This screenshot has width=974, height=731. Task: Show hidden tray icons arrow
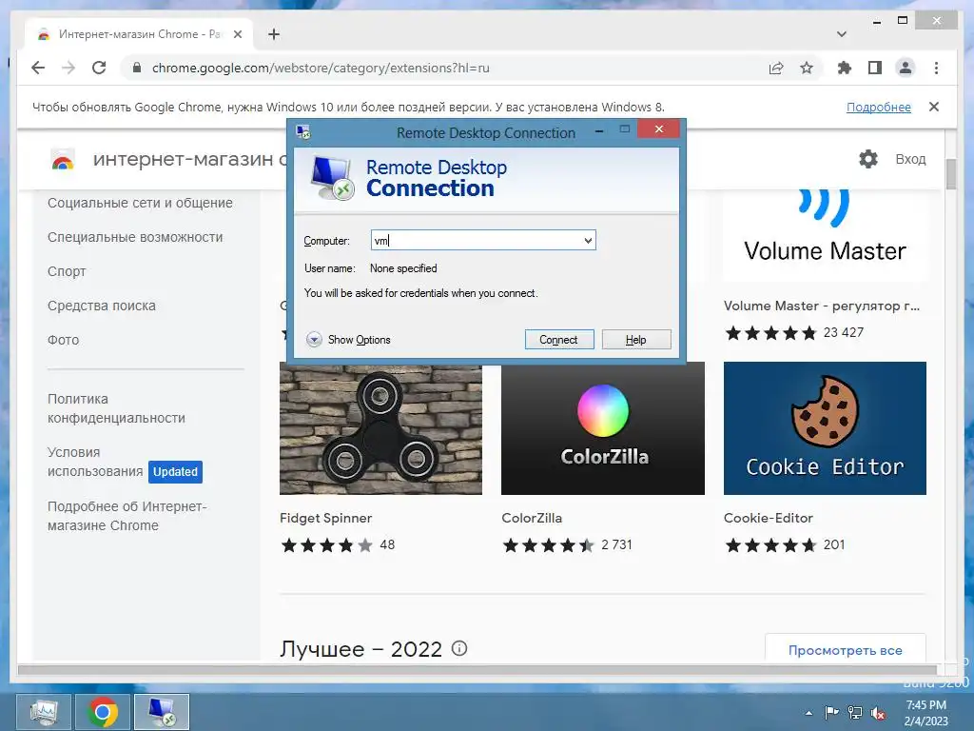tap(808, 713)
